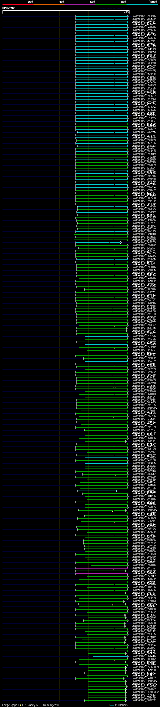Click the orange ~40% identity legend bar

pyautogui.click(x=49, y=5)
